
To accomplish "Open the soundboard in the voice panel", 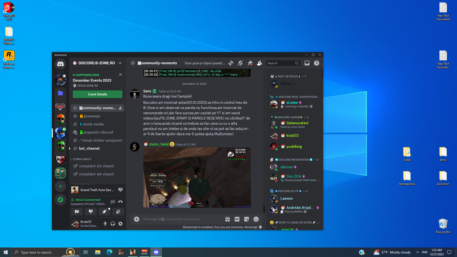I will point(118,212).
